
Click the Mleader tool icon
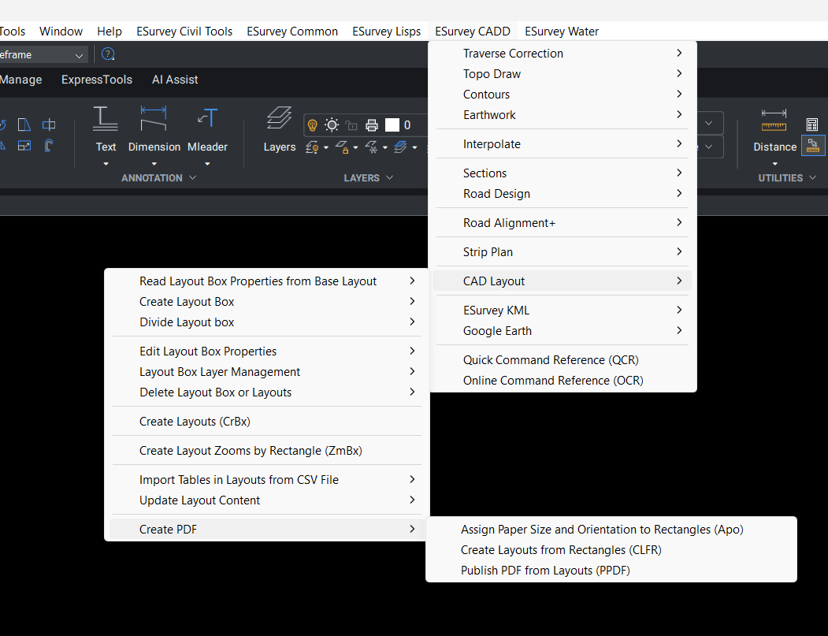(x=207, y=118)
